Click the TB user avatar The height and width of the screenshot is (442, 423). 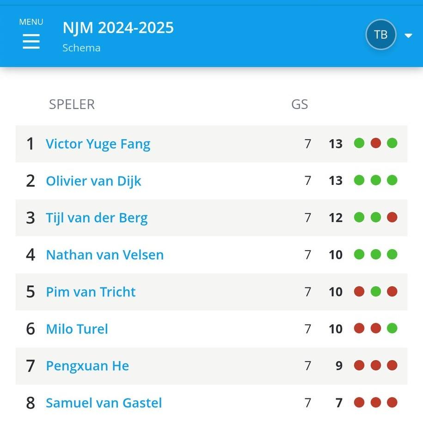tap(381, 34)
